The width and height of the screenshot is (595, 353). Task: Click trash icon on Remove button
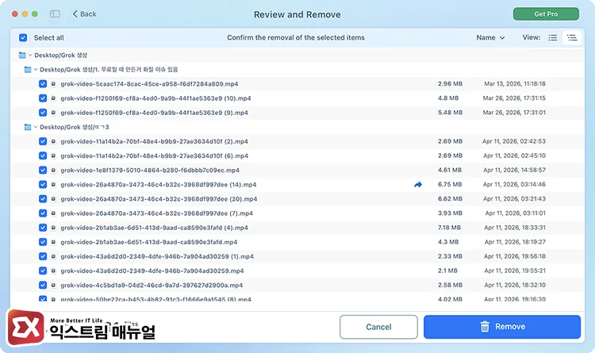485,327
